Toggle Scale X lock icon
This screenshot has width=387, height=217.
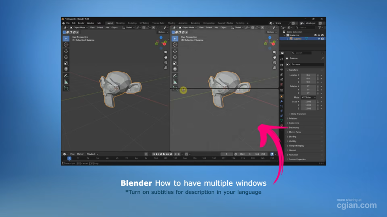(317, 101)
